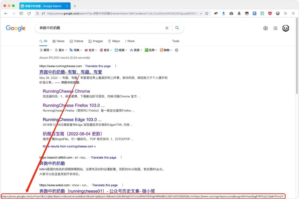
Task: Click More results from runningcheese.com
Action: 69,146
